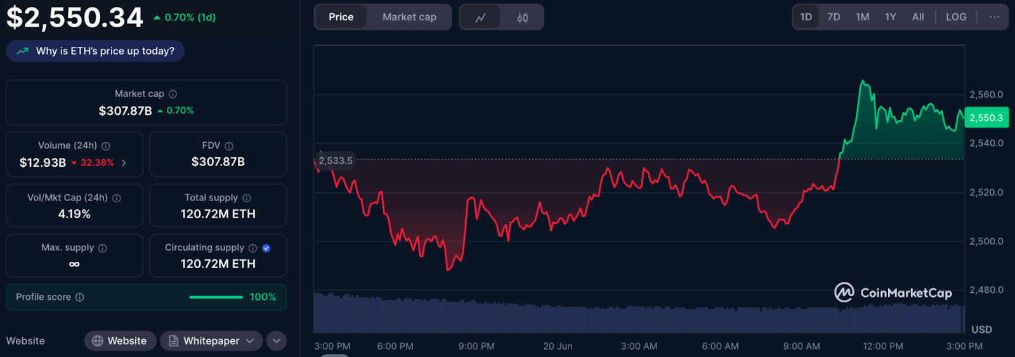Open the Website link button
This screenshot has height=357, width=1015.
120,341
